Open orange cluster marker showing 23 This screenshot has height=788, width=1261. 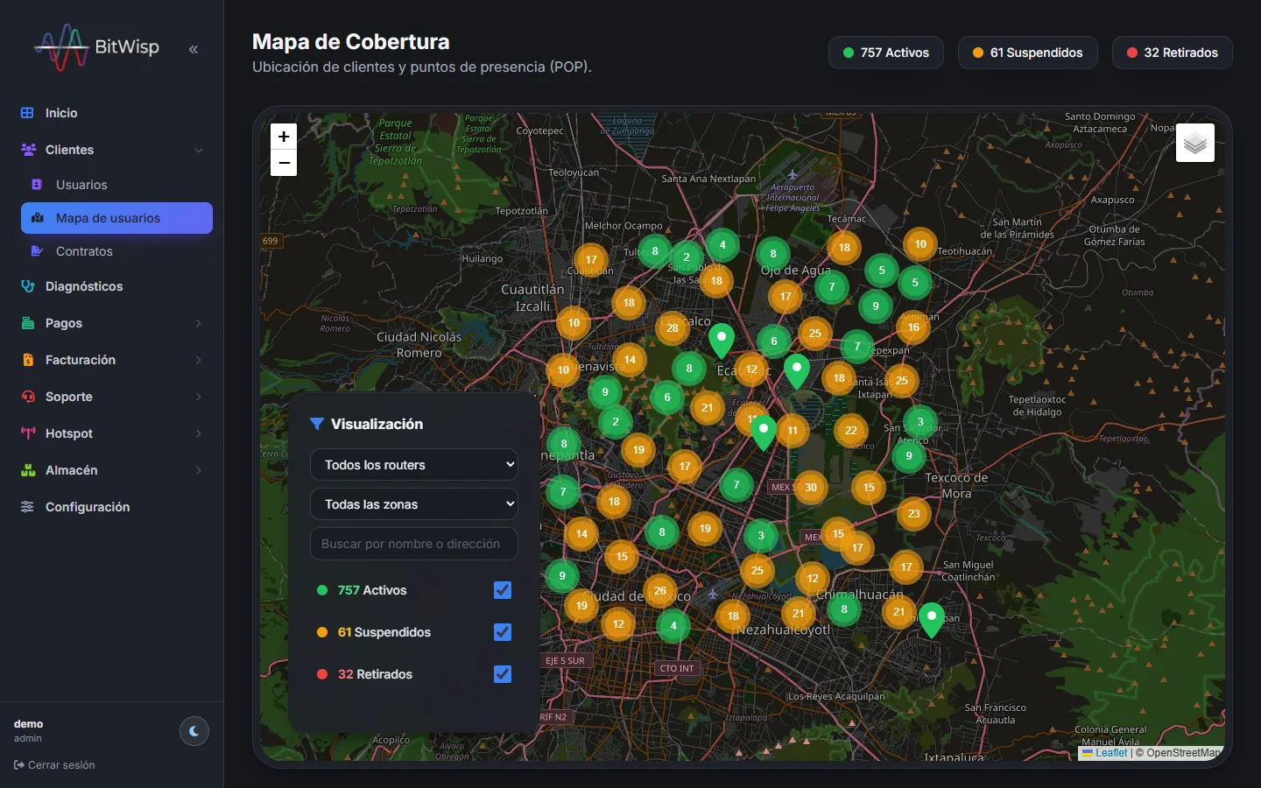pos(914,514)
